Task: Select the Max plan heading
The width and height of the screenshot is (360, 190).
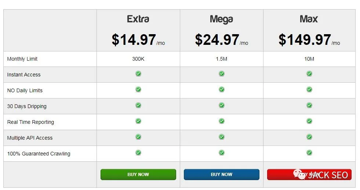Action: 309,19
